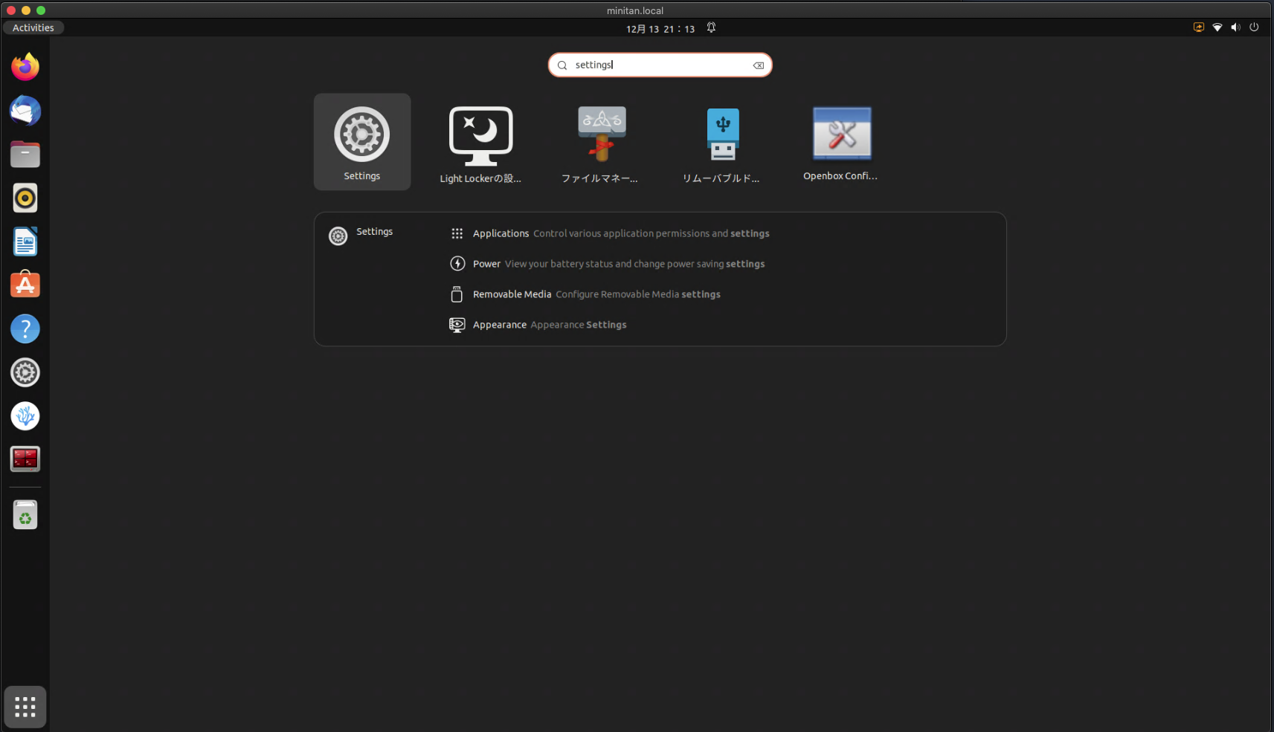Open LibreOffice Writer from the dock
The width and height of the screenshot is (1274, 732).
pyautogui.click(x=25, y=242)
